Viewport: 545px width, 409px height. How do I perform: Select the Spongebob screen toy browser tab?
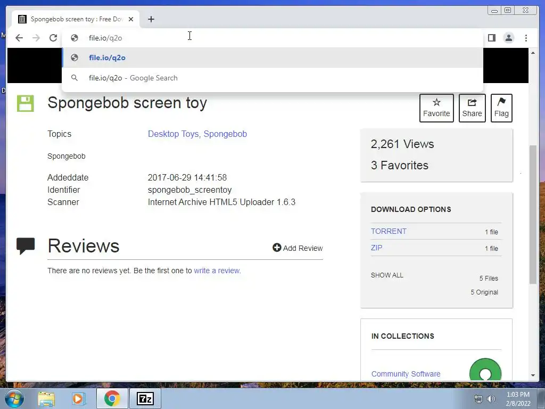pos(76,19)
